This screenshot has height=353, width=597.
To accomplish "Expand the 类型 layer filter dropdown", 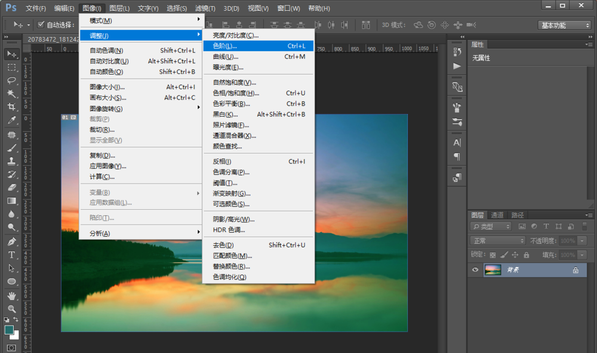I will pyautogui.click(x=491, y=227).
